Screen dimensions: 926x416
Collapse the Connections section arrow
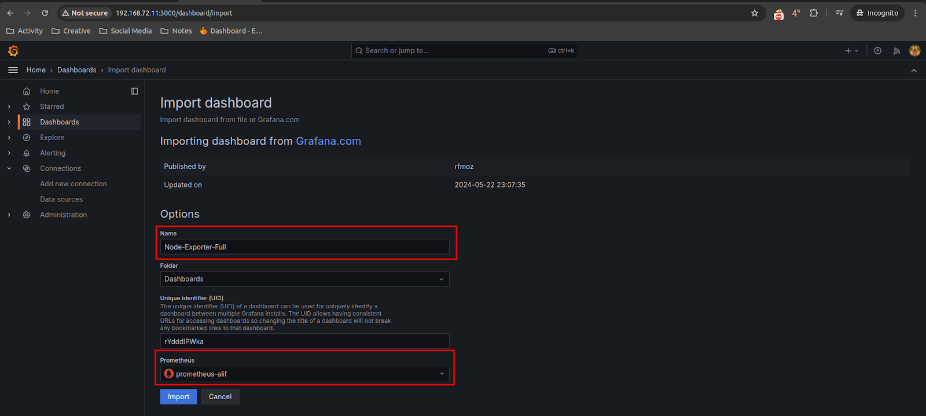coord(9,168)
